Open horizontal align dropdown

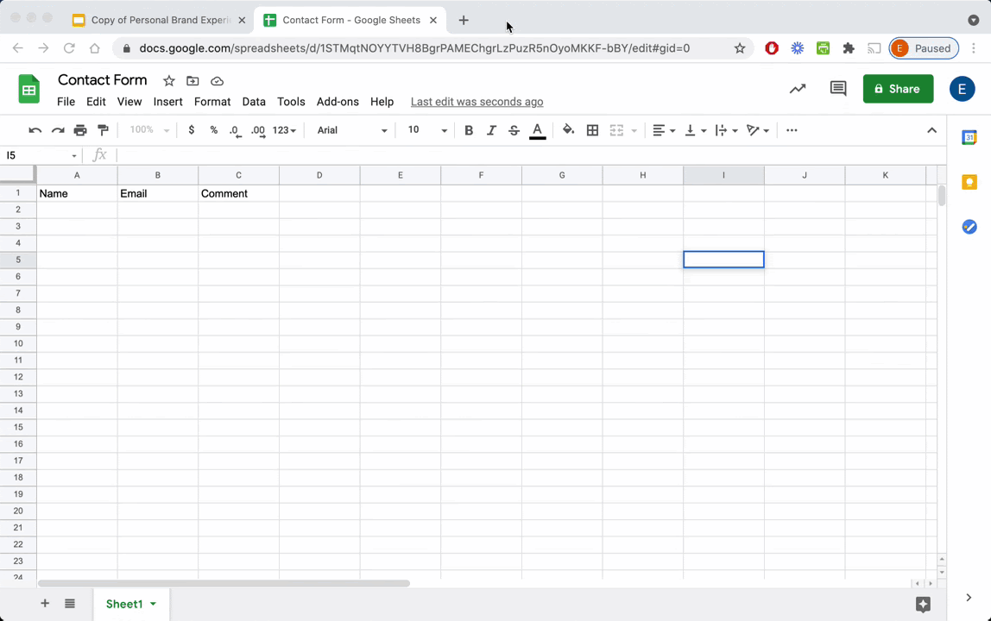pyautogui.click(x=664, y=130)
